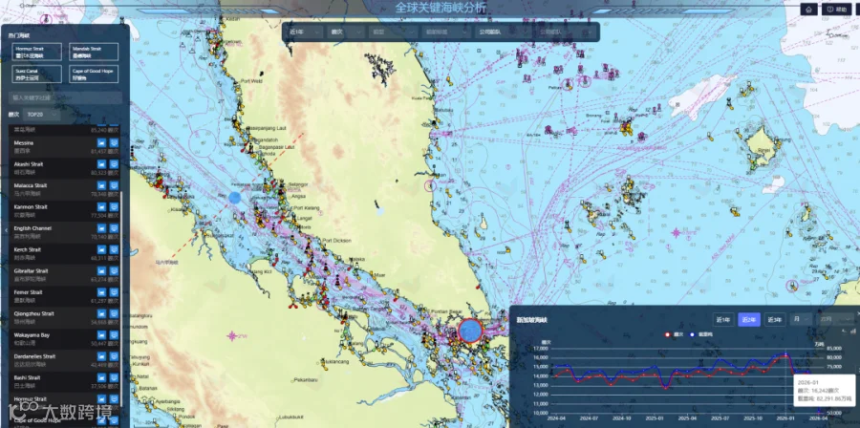The height and width of the screenshot is (428, 860).
Task: Open the 月 interval dropdown in chart panel
Action: coord(800,320)
